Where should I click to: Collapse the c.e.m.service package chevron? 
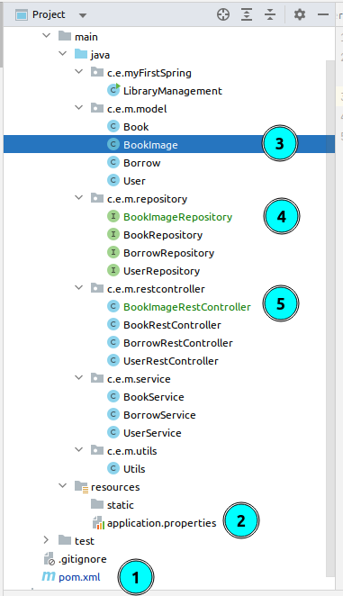point(78,378)
